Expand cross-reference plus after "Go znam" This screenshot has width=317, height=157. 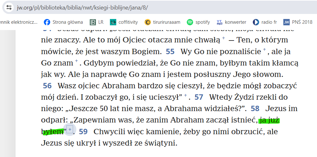click(77, 61)
